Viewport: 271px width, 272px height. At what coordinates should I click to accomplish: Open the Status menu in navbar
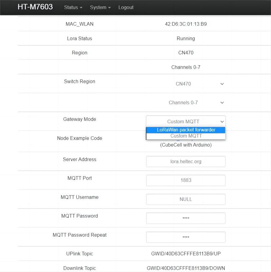pyautogui.click(x=73, y=7)
